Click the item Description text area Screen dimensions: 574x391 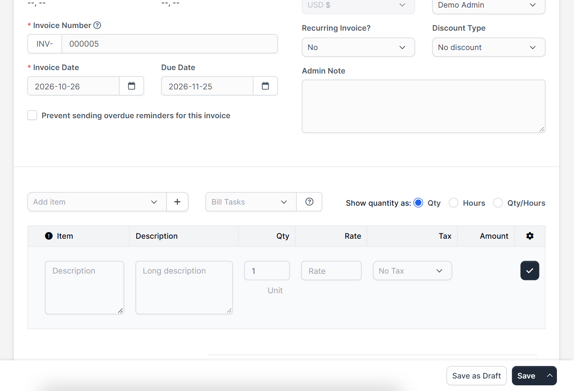click(x=85, y=288)
